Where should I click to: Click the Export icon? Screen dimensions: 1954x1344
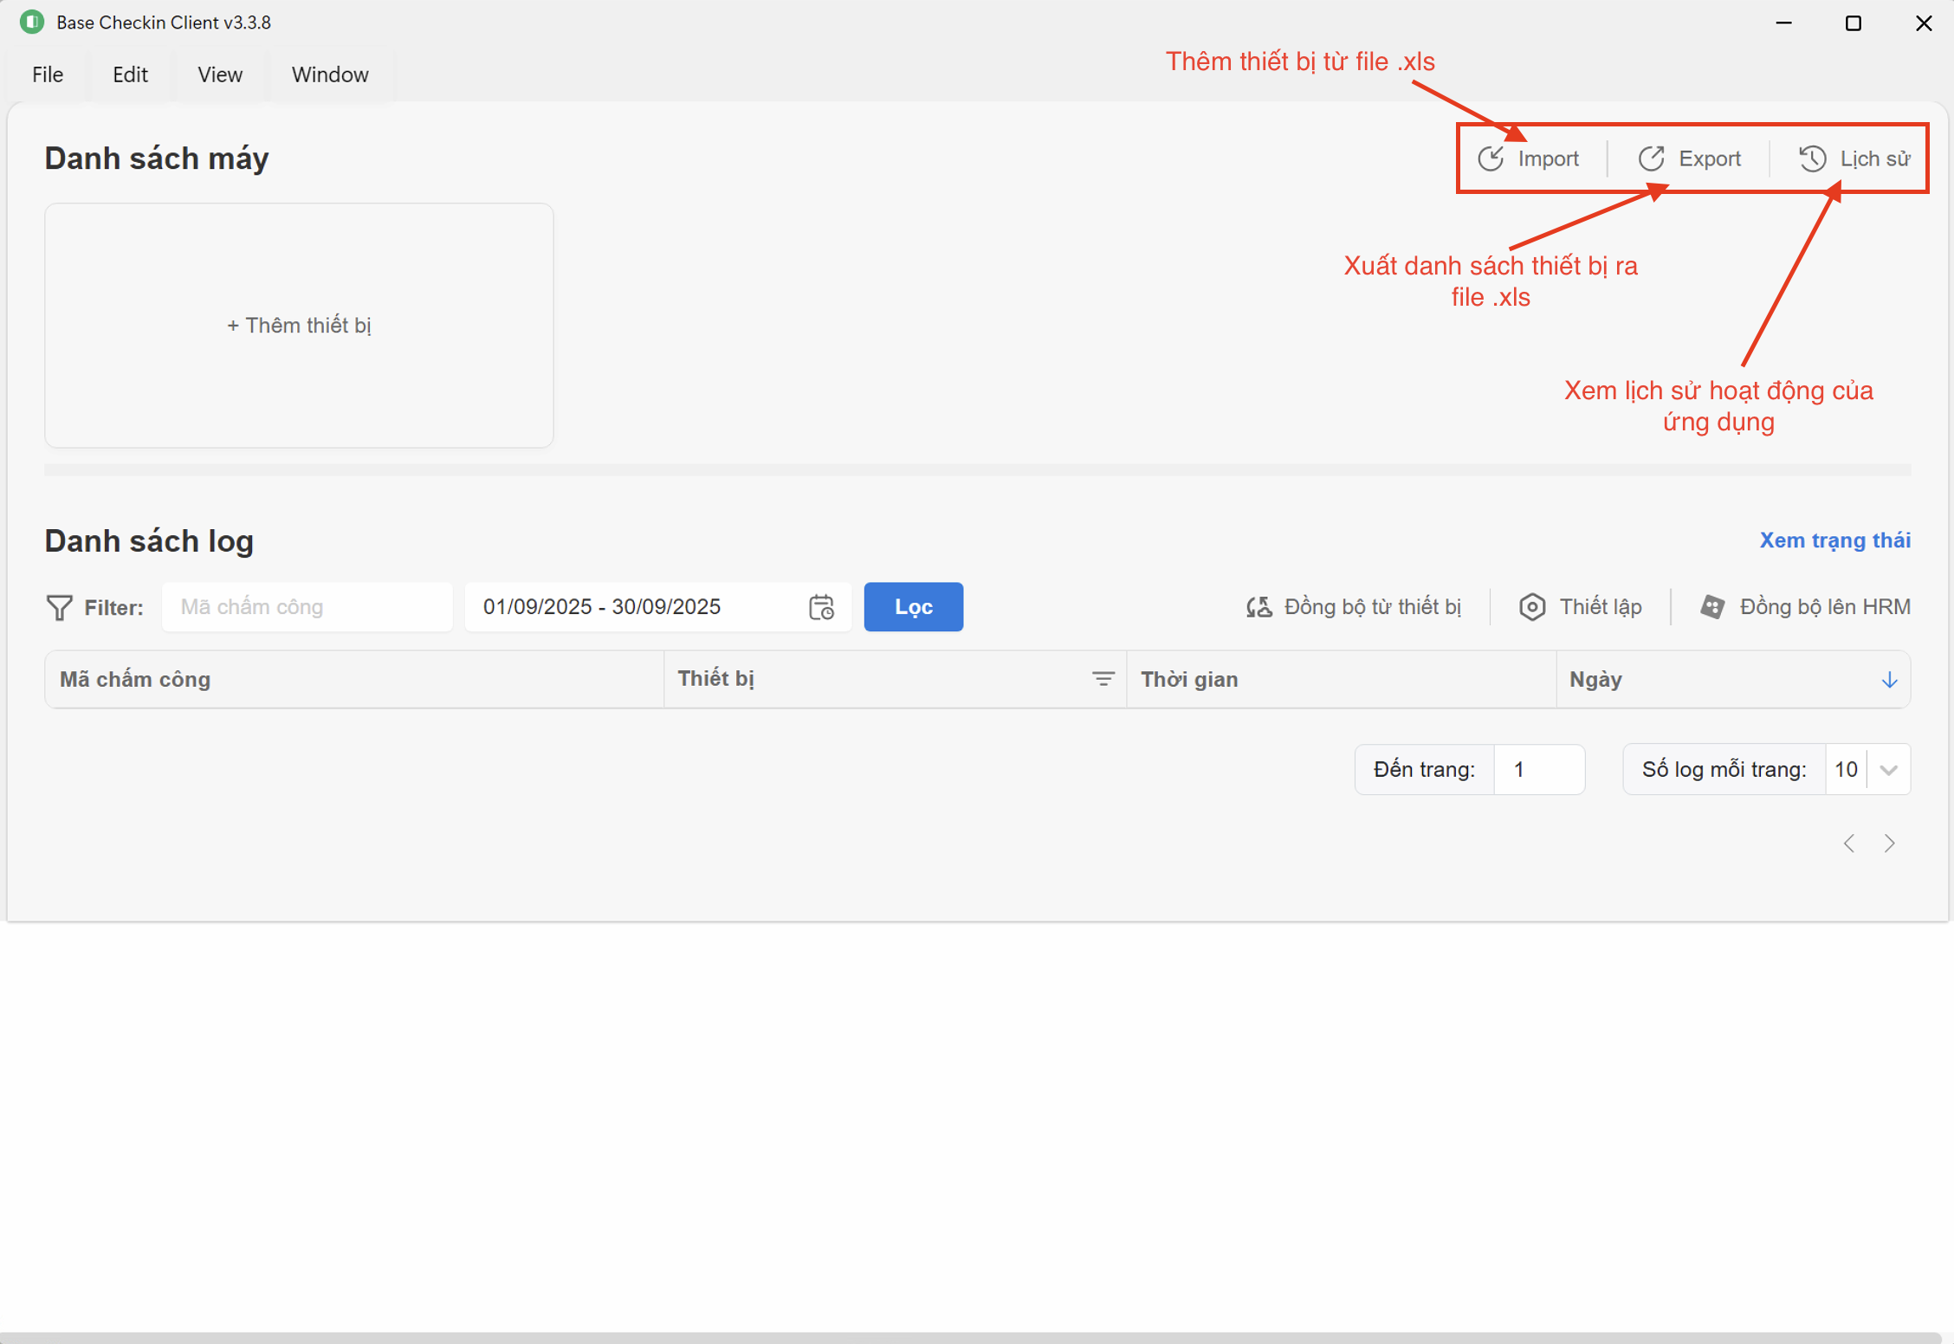(x=1651, y=158)
